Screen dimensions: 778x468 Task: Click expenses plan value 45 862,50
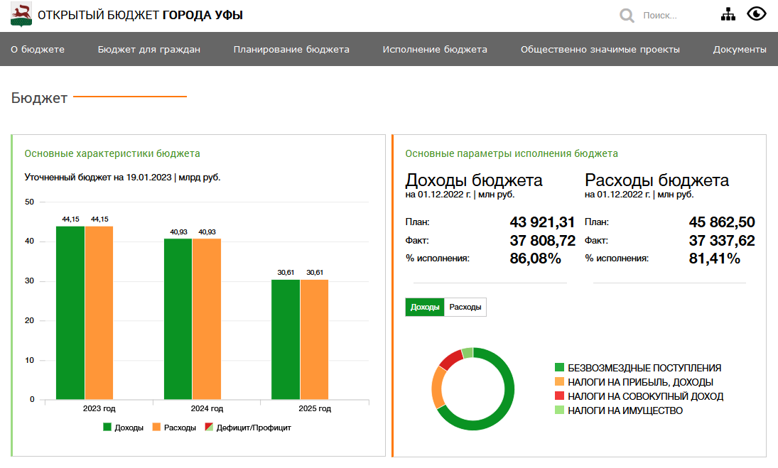pos(721,222)
